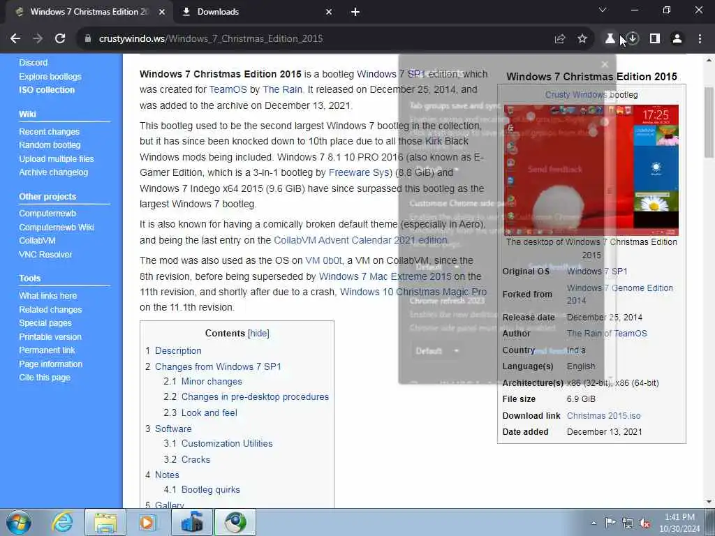The height and width of the screenshot is (536, 715).
Task: Open Explore bootlegs in sidebar
Action: point(50,77)
